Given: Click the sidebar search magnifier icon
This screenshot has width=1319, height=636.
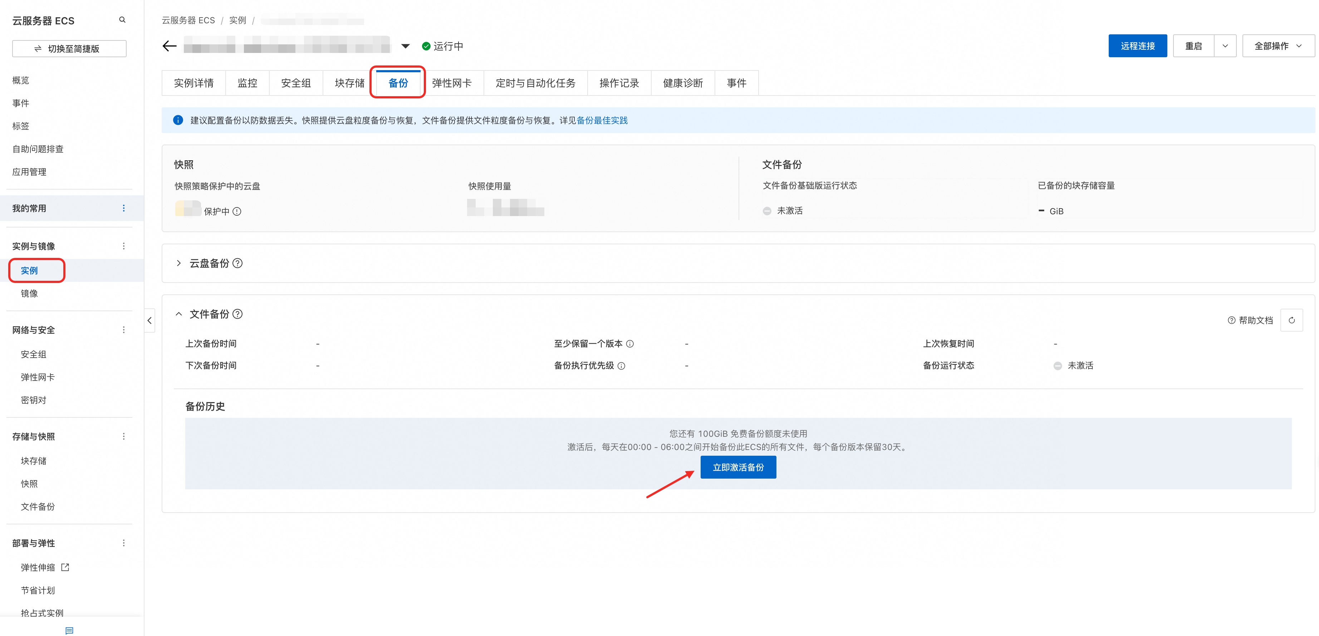Looking at the screenshot, I should coord(122,20).
